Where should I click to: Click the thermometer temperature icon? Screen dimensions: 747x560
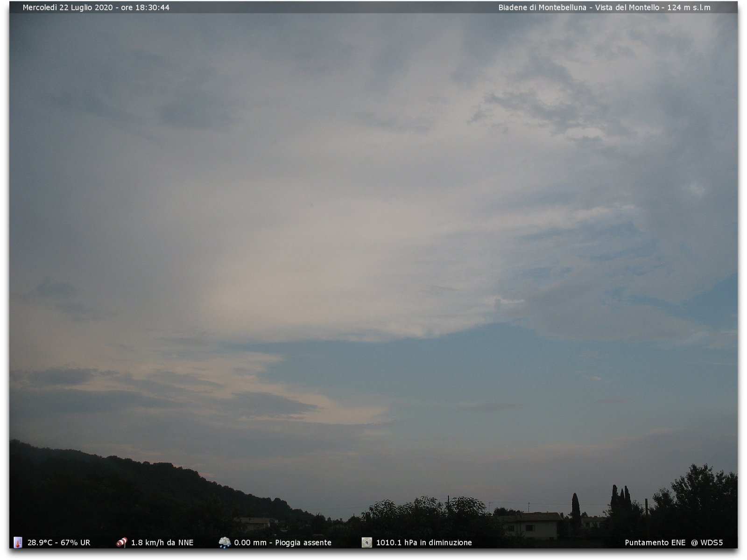tap(18, 542)
